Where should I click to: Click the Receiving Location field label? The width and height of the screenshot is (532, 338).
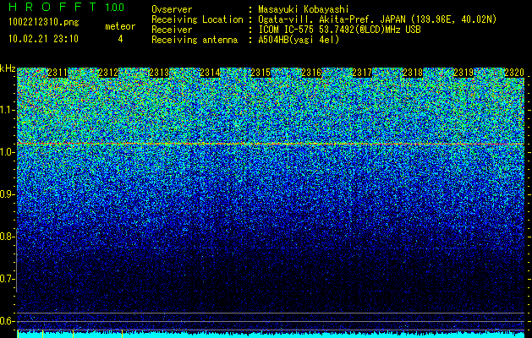(x=197, y=20)
